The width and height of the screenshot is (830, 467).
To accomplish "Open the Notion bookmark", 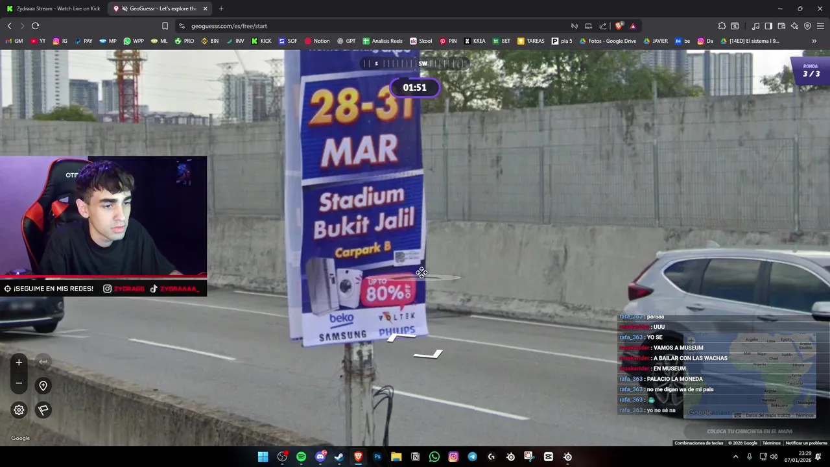I will pyautogui.click(x=317, y=41).
